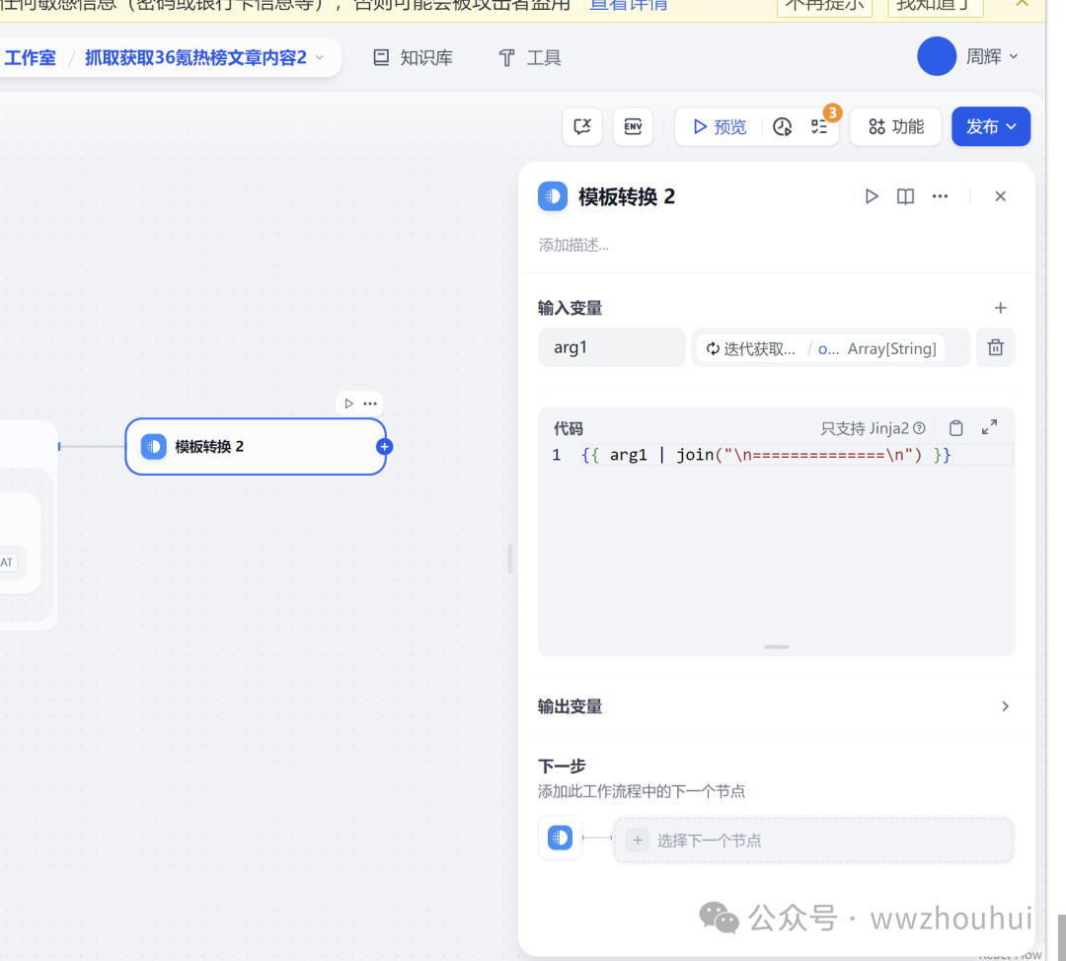
Task: Open the 周辉 user account menu
Action: click(969, 56)
